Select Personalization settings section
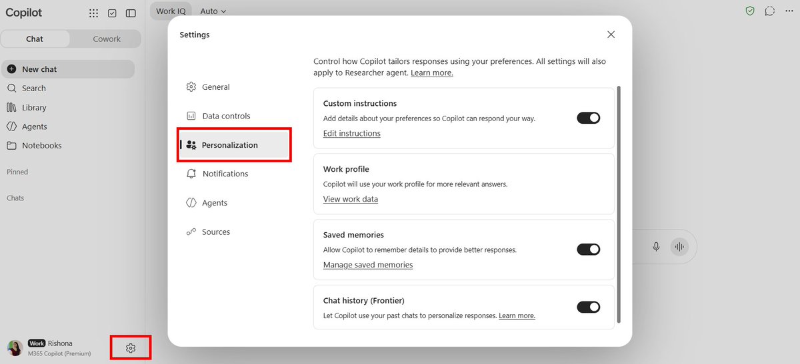The height and width of the screenshot is (364, 800). pyautogui.click(x=235, y=145)
